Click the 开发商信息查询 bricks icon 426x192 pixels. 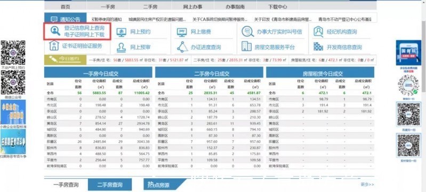(x=318, y=47)
